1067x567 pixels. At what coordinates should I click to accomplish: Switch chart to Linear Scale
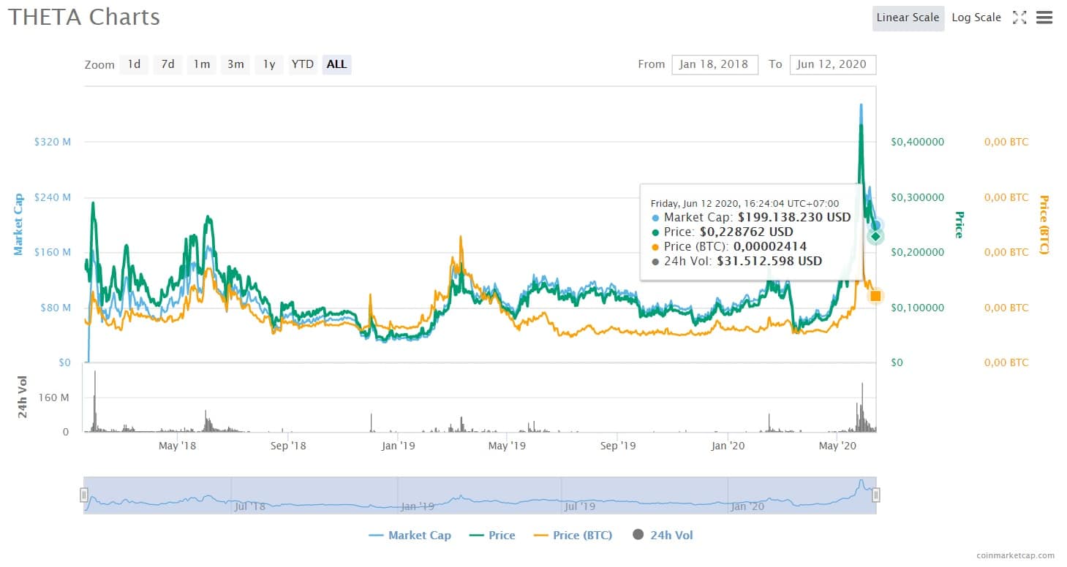[908, 18]
